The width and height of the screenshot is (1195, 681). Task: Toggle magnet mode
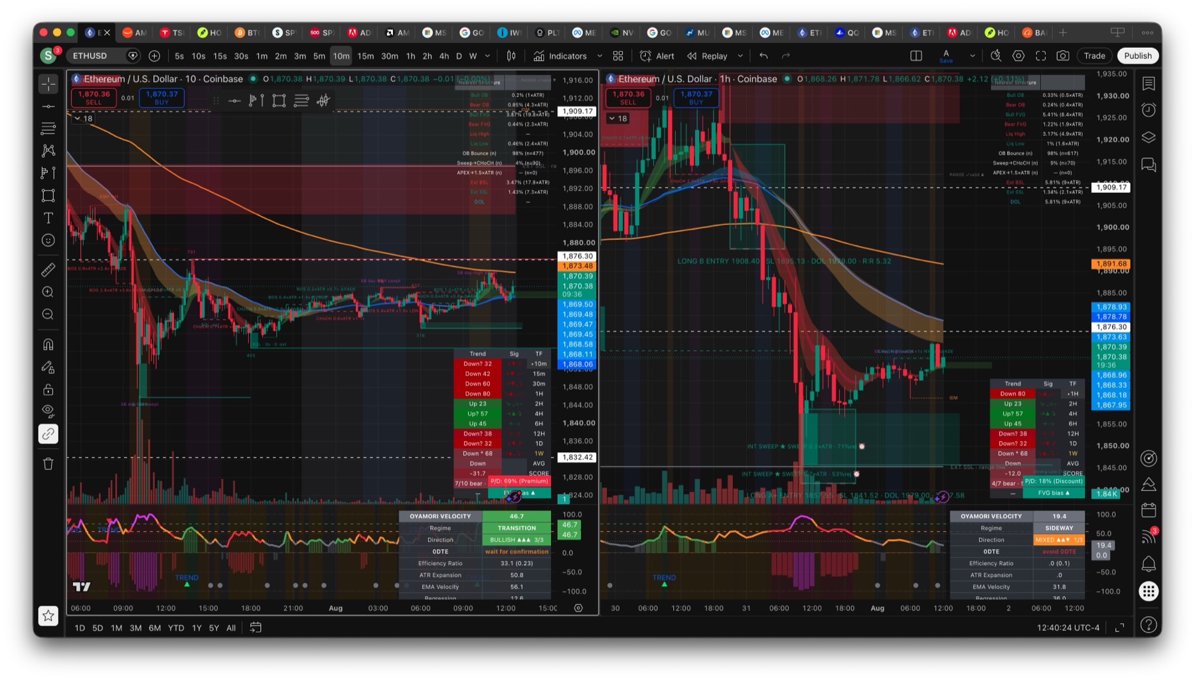pyautogui.click(x=48, y=344)
